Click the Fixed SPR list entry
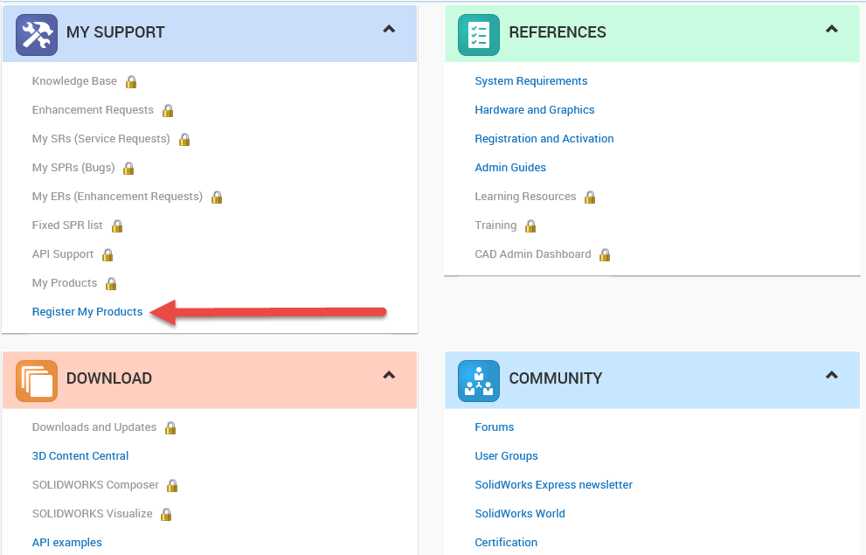 pos(67,225)
